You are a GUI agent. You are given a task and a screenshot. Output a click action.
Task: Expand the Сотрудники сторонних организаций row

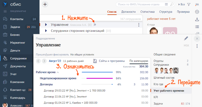click(46, 31)
